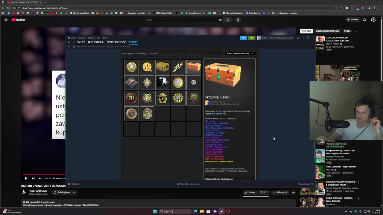Open Steam Store from Windows taskbar
The width and height of the screenshot is (383, 215).
(221, 211)
